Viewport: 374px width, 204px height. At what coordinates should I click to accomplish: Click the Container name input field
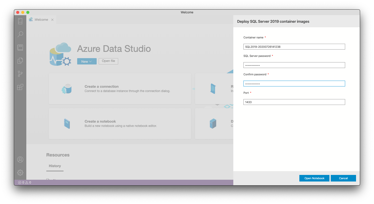pyautogui.click(x=294, y=47)
